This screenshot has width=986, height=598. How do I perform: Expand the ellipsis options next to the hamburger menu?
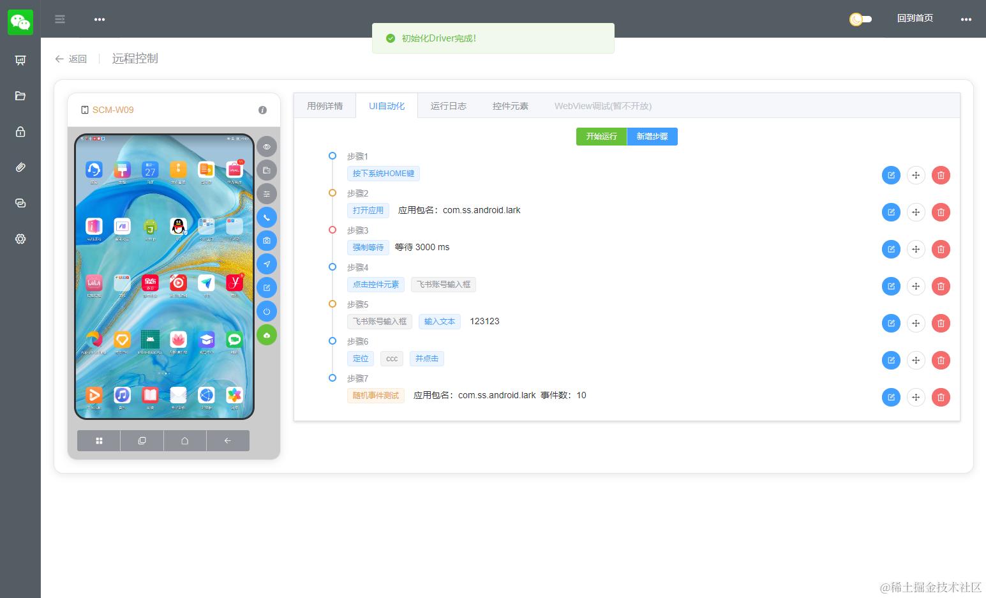tap(100, 19)
